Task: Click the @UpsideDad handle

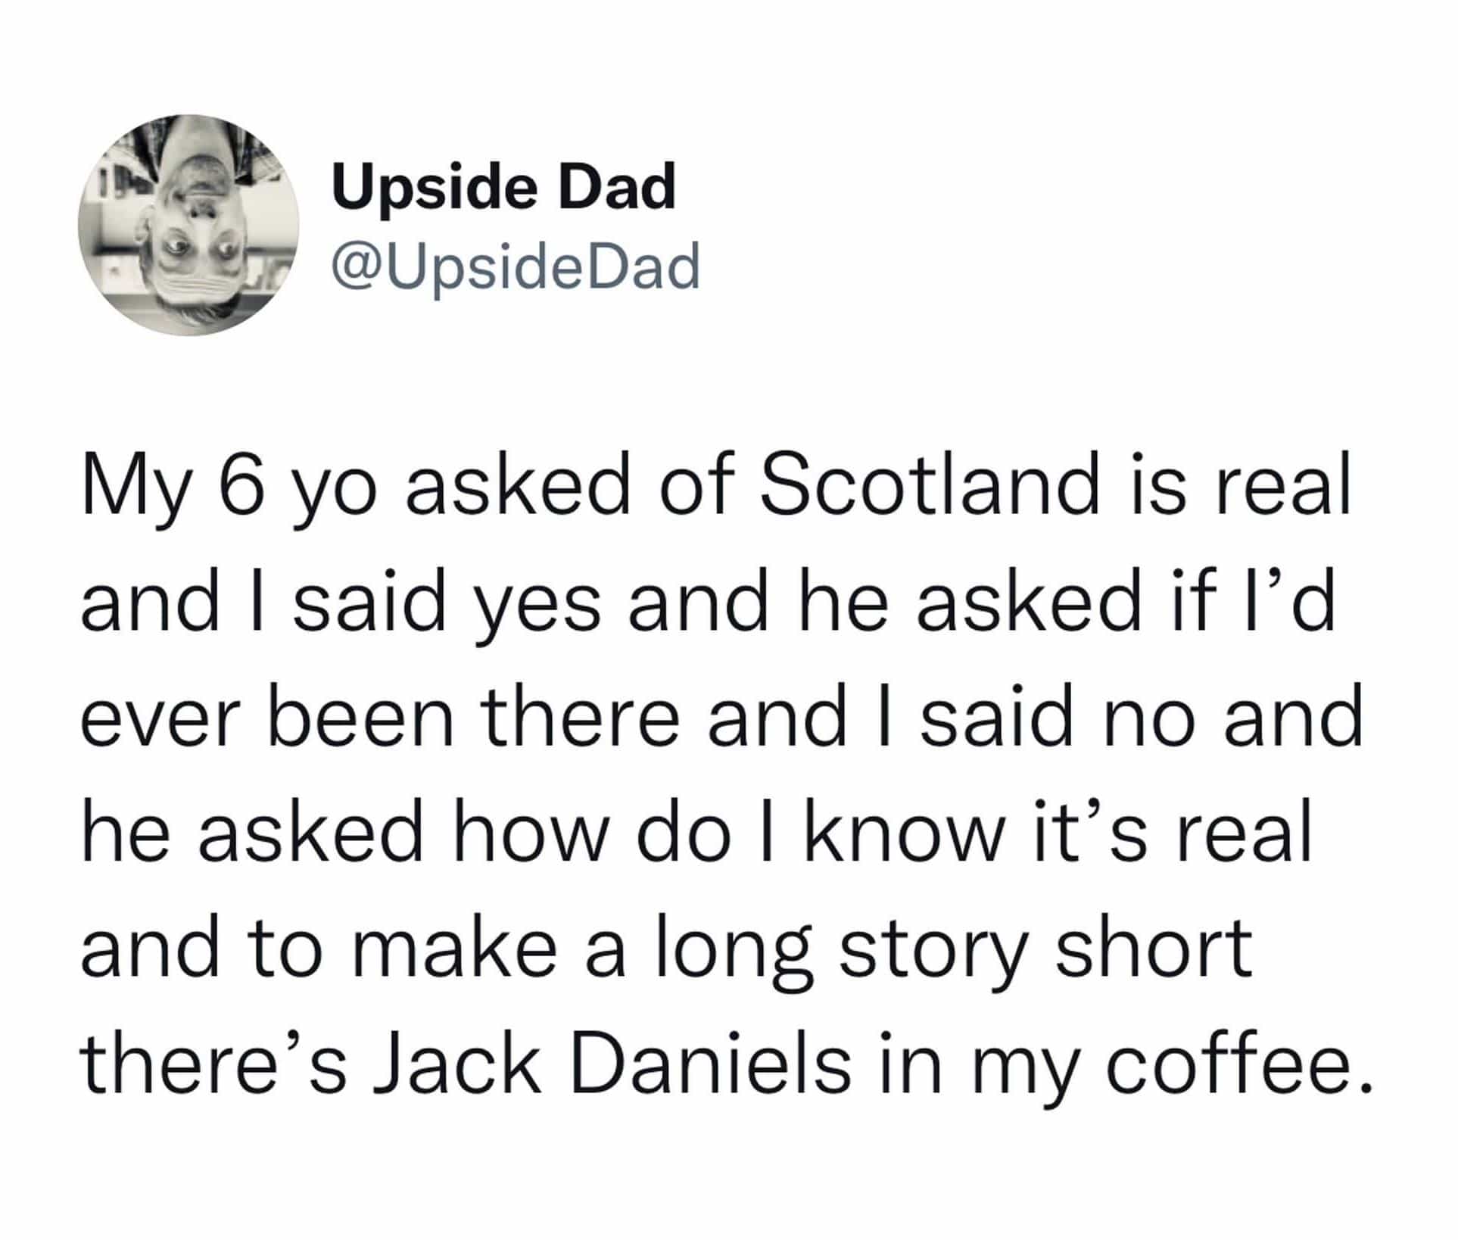Action: point(516,267)
